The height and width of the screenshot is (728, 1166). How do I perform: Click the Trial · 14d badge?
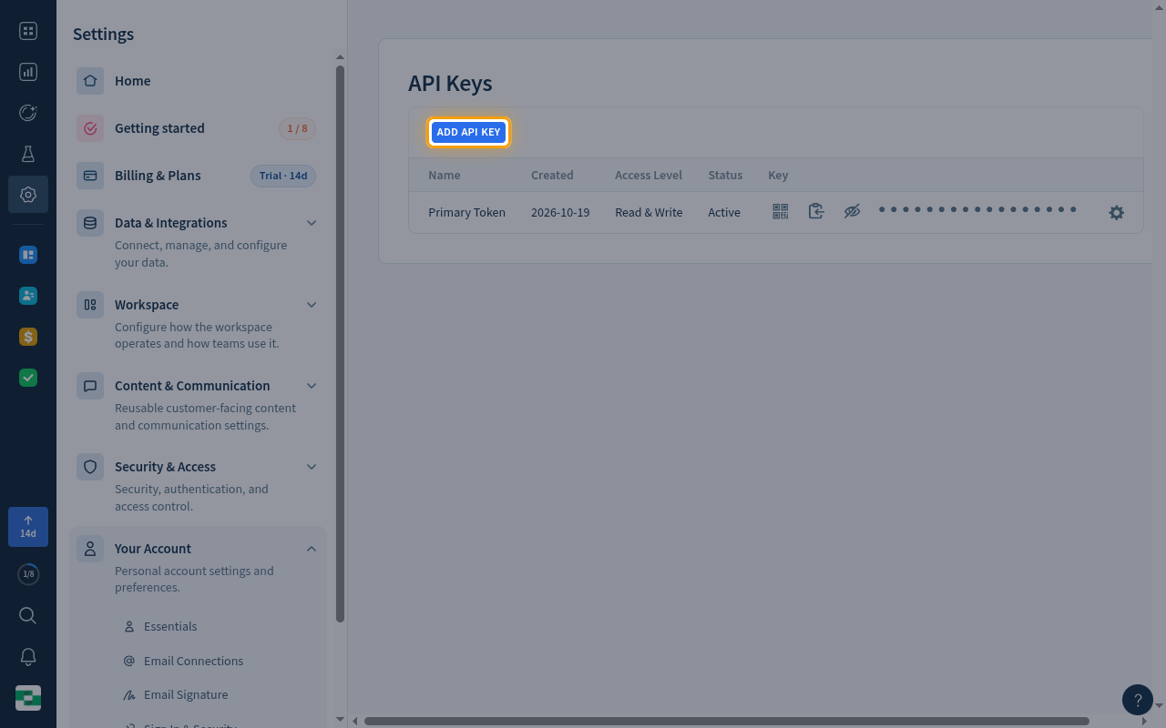(x=283, y=176)
